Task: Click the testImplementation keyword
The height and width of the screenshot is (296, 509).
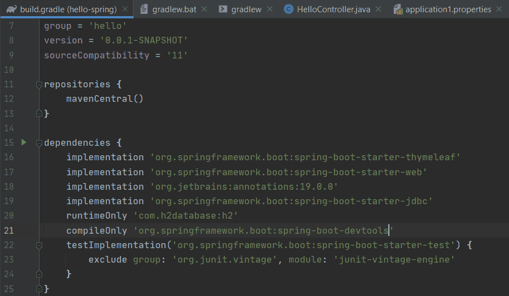Action: click(116, 245)
